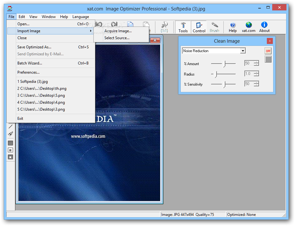Screen dimensions: 295x226
Task: Select the Import Image menu entry
Action: pos(51,31)
